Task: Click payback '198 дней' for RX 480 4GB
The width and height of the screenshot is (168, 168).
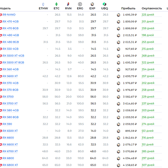Action: tap(148, 35)
